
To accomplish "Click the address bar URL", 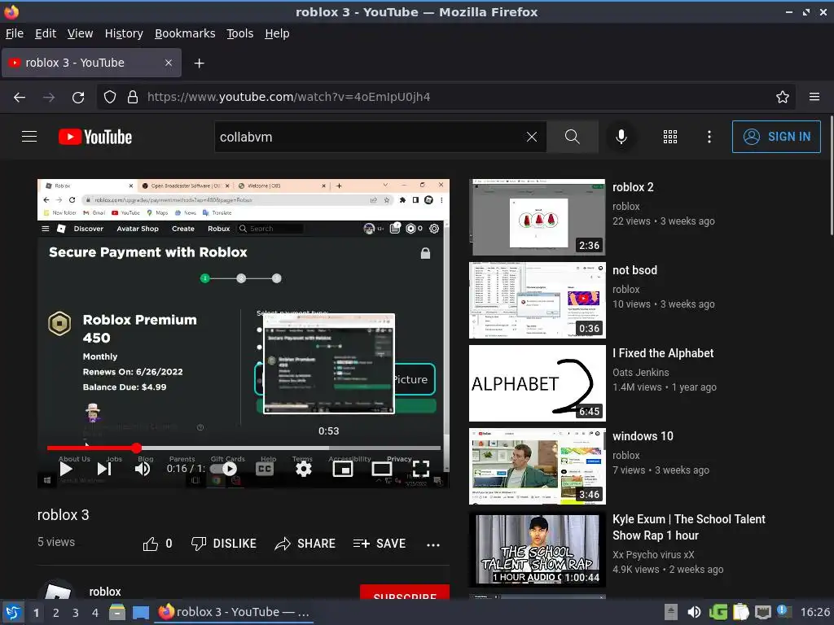I will pyautogui.click(x=289, y=97).
